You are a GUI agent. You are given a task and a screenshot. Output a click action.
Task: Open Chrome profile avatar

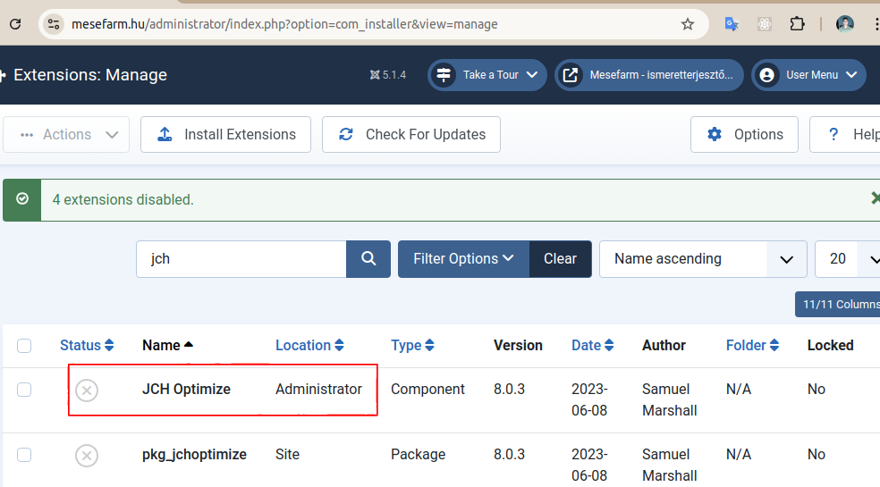tap(845, 24)
